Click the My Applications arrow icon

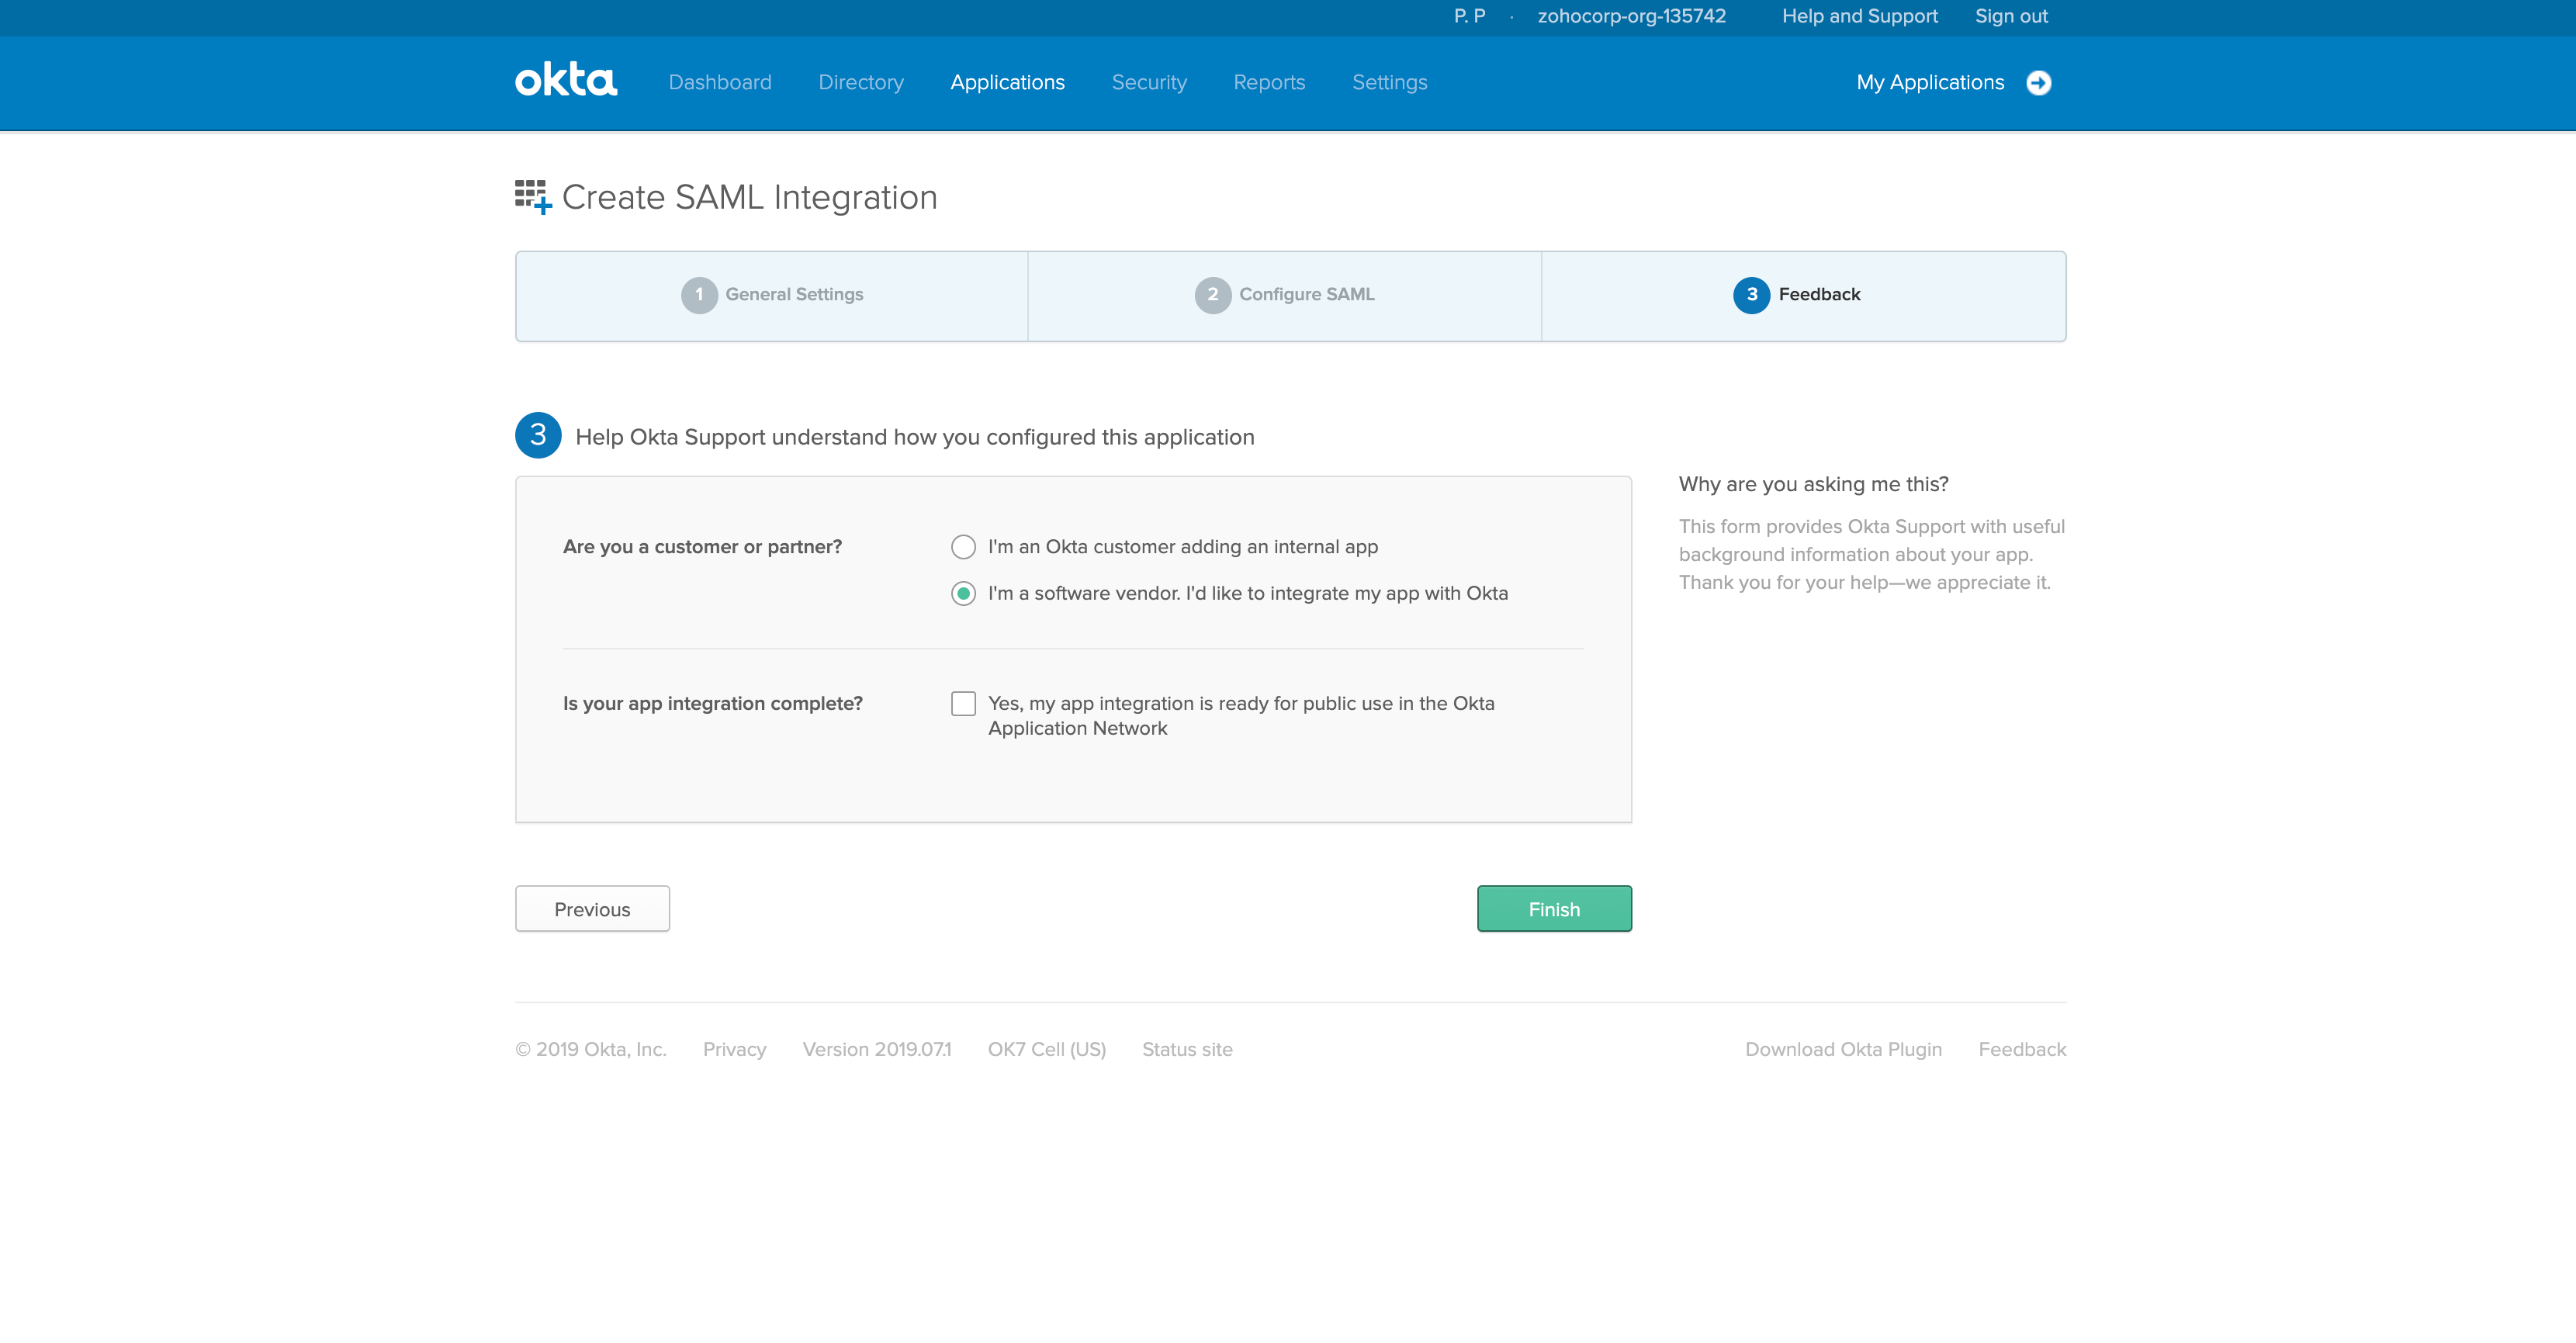[2038, 83]
